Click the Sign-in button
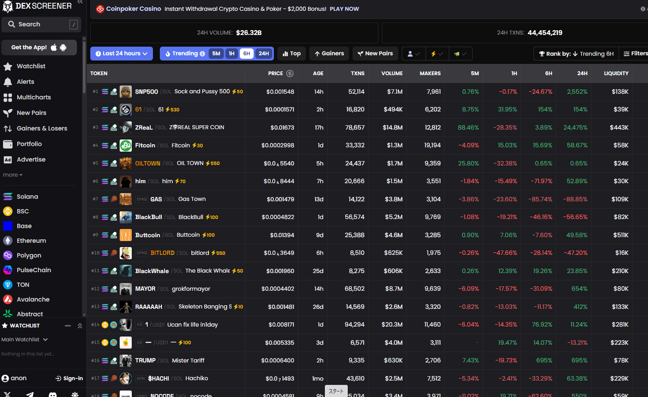The height and width of the screenshot is (397, 648). [x=69, y=378]
